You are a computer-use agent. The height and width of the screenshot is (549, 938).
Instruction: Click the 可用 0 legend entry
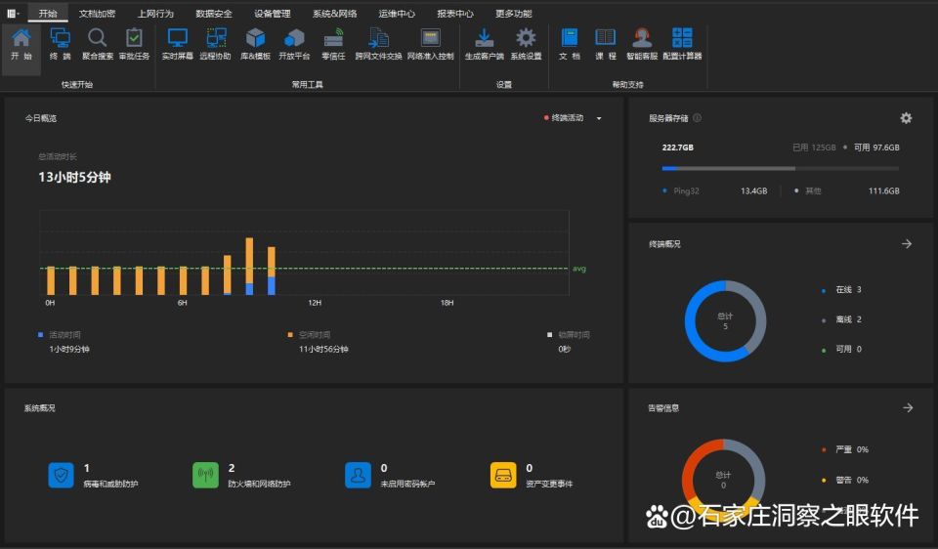click(x=842, y=350)
